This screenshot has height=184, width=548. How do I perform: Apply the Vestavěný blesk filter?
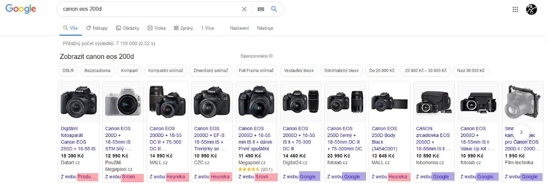[x=299, y=71]
